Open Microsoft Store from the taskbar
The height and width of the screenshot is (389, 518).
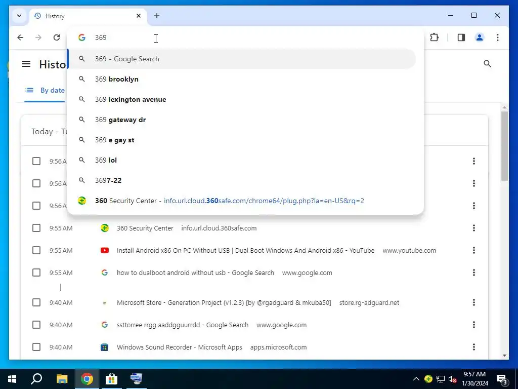pos(111,379)
